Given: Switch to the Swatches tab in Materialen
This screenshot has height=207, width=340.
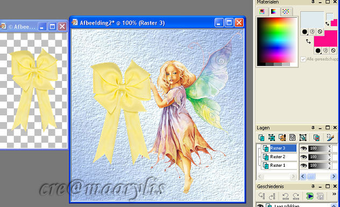Looking at the screenshot, I should click(x=286, y=11).
